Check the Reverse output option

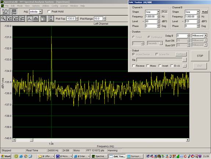point(134,66)
